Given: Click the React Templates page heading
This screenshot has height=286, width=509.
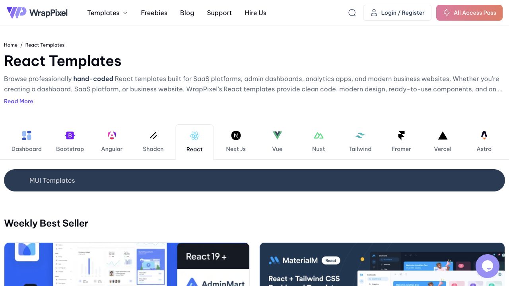Looking at the screenshot, I should (62, 61).
